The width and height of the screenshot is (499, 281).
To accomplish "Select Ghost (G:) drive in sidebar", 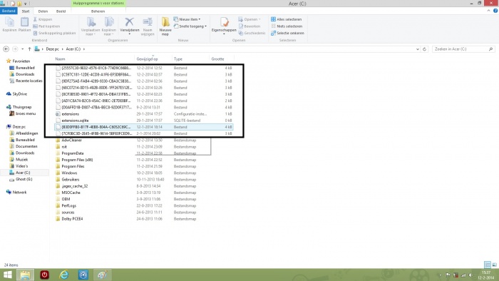I will (24, 179).
